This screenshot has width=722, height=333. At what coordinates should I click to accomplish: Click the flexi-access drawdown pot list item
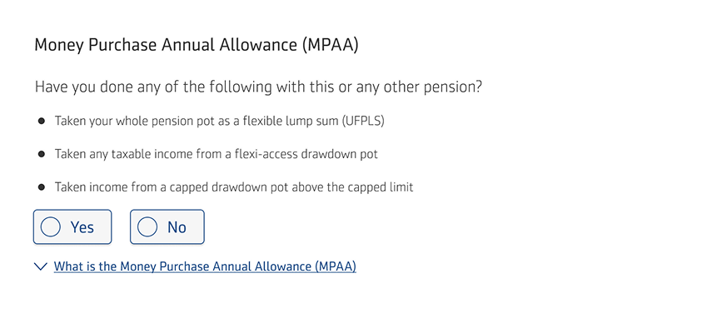217,154
